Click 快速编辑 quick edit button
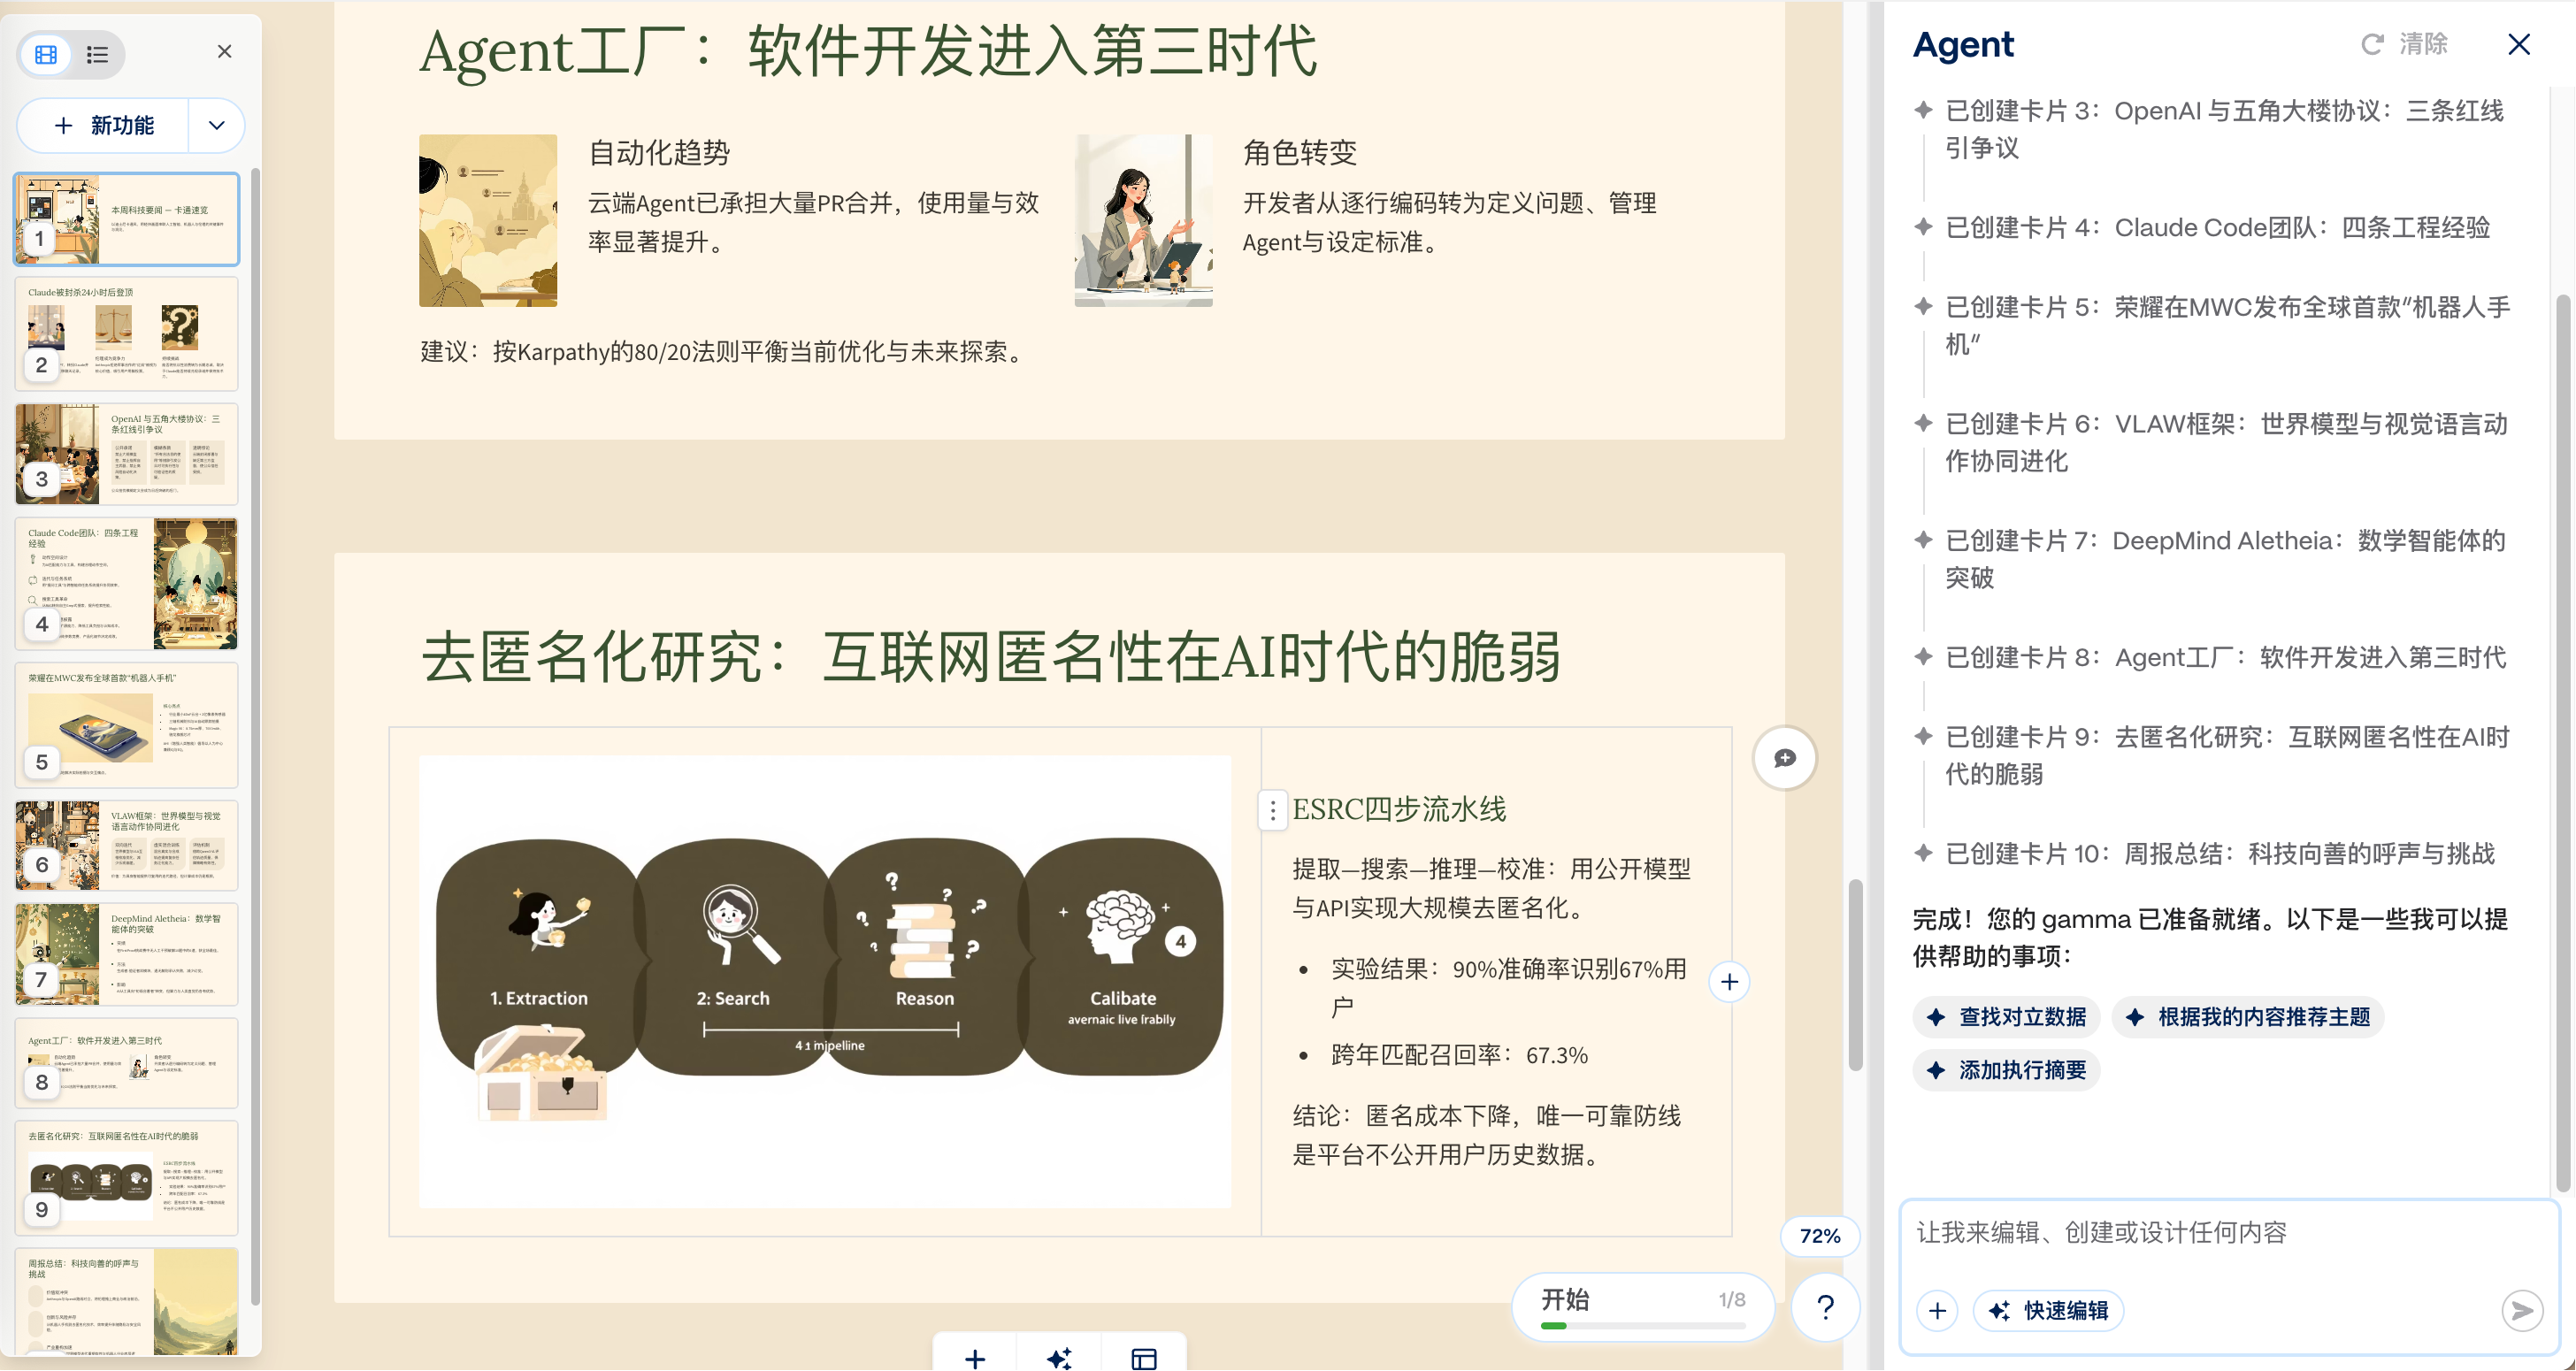Screen dimensions: 2576x1371 [x=2049, y=1310]
